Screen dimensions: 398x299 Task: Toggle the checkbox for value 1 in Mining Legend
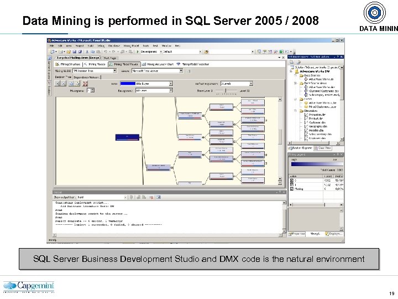click(x=292, y=185)
